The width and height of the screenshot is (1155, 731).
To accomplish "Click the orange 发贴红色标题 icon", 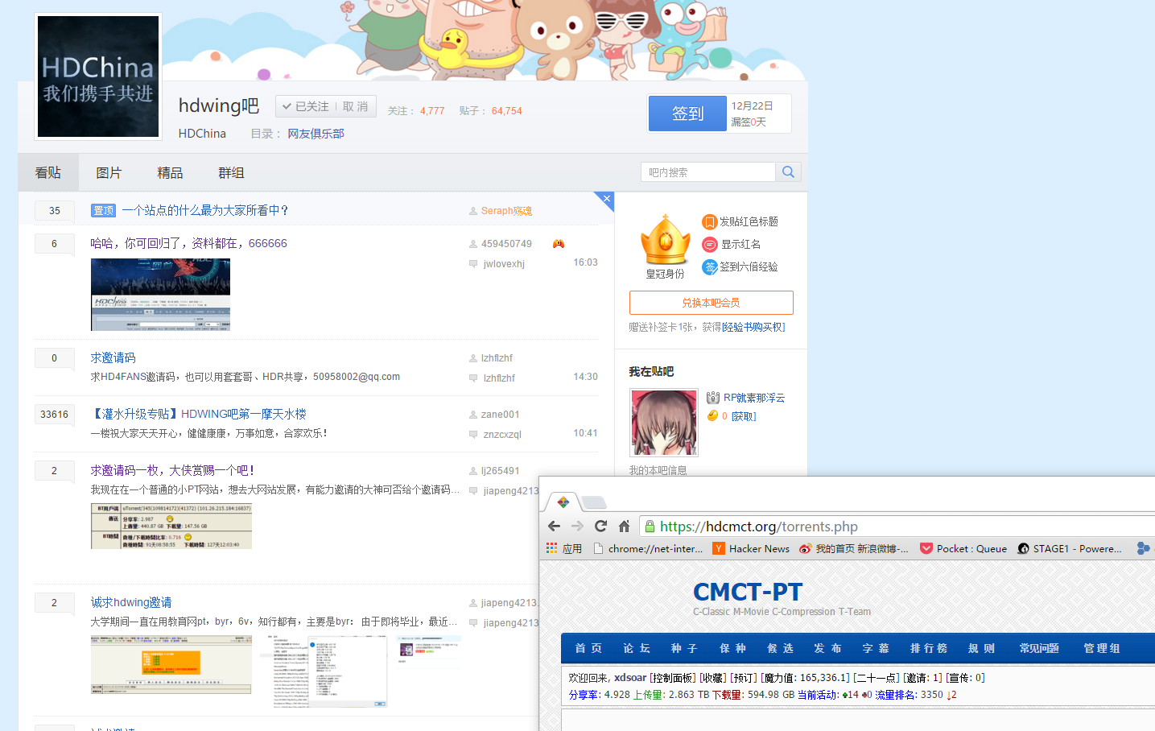I will click(x=709, y=221).
